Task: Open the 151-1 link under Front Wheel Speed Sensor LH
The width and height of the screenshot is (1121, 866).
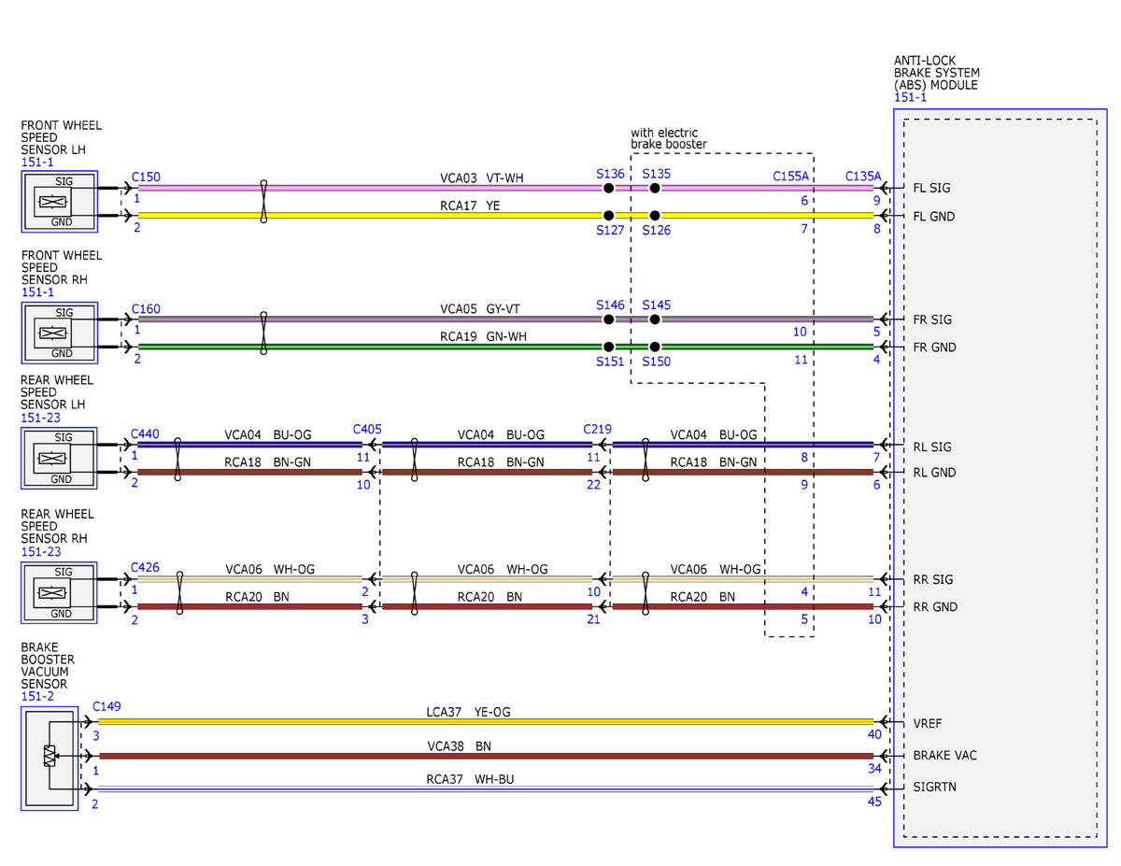Action: (x=35, y=163)
